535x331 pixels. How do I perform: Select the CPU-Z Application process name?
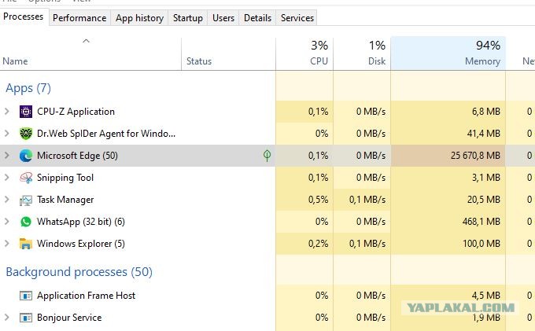click(76, 112)
